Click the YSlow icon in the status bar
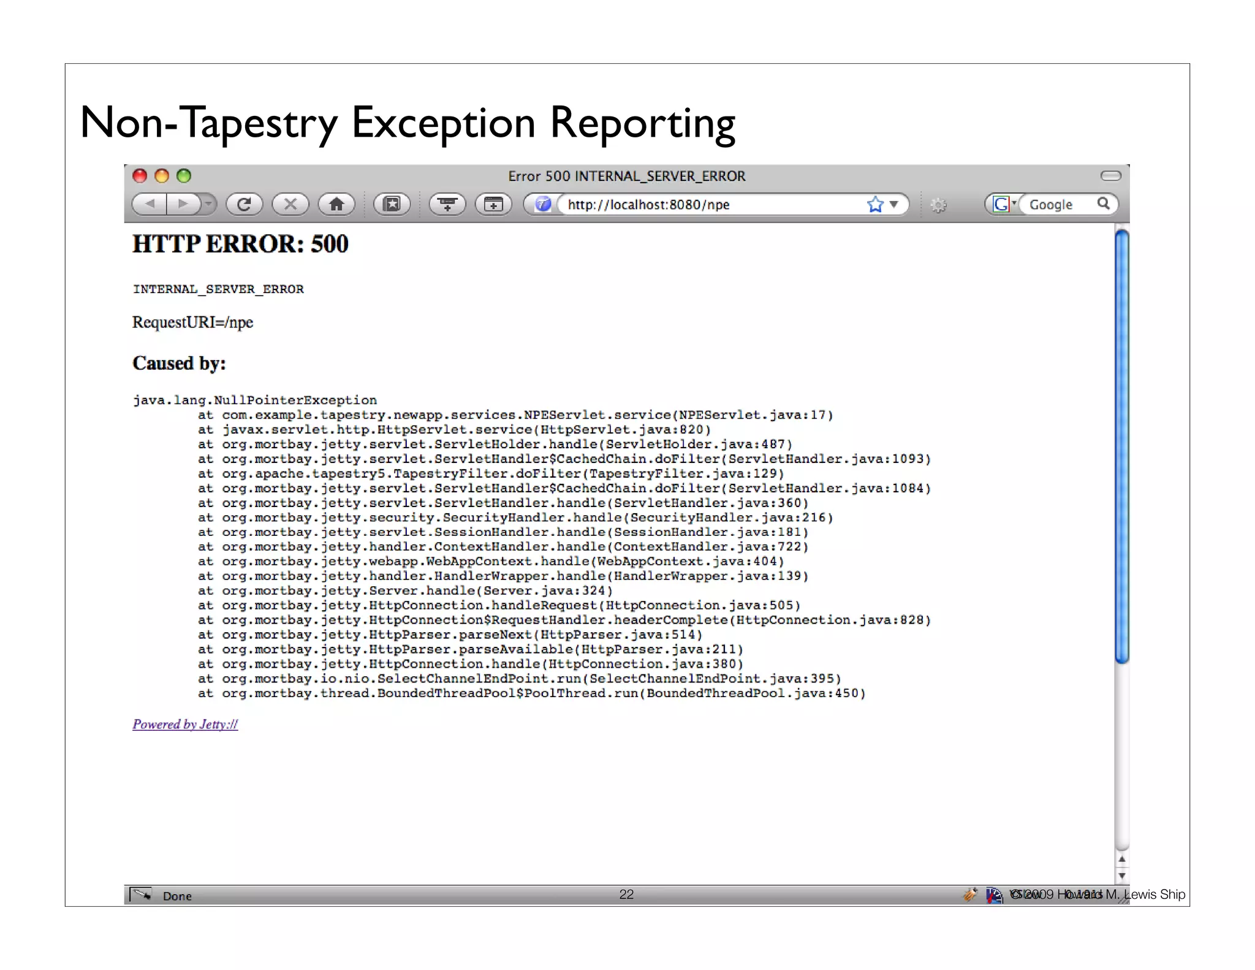Viewport: 1255px width, 970px height. pos(993,895)
